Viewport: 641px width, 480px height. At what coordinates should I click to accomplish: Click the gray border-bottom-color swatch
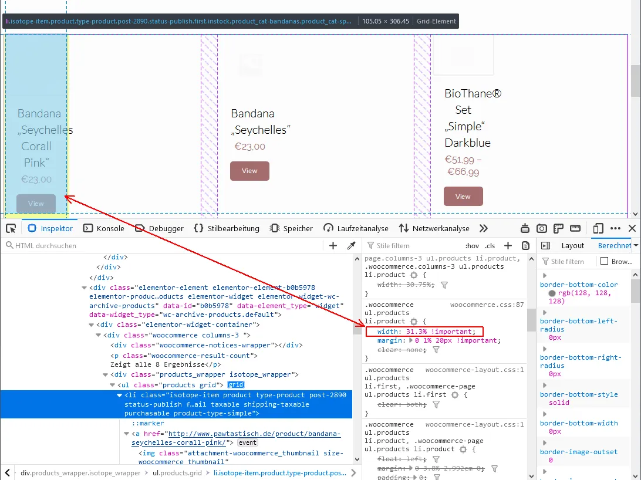(552, 293)
